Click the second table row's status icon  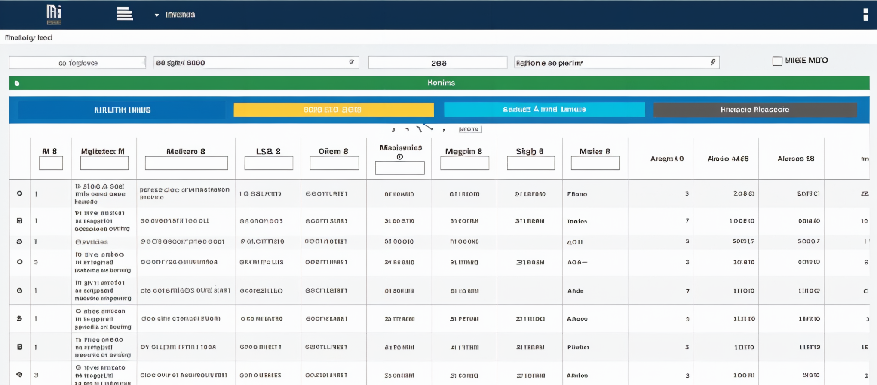coord(19,220)
